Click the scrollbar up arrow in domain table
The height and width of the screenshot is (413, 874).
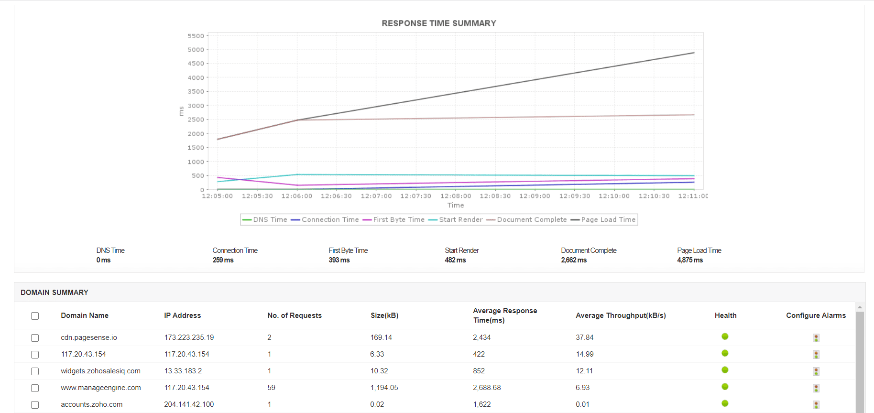[860, 307]
